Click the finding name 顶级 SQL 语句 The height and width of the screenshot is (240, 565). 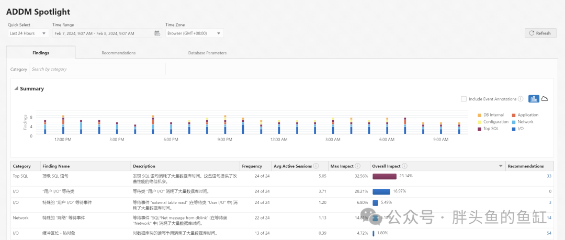click(55, 176)
